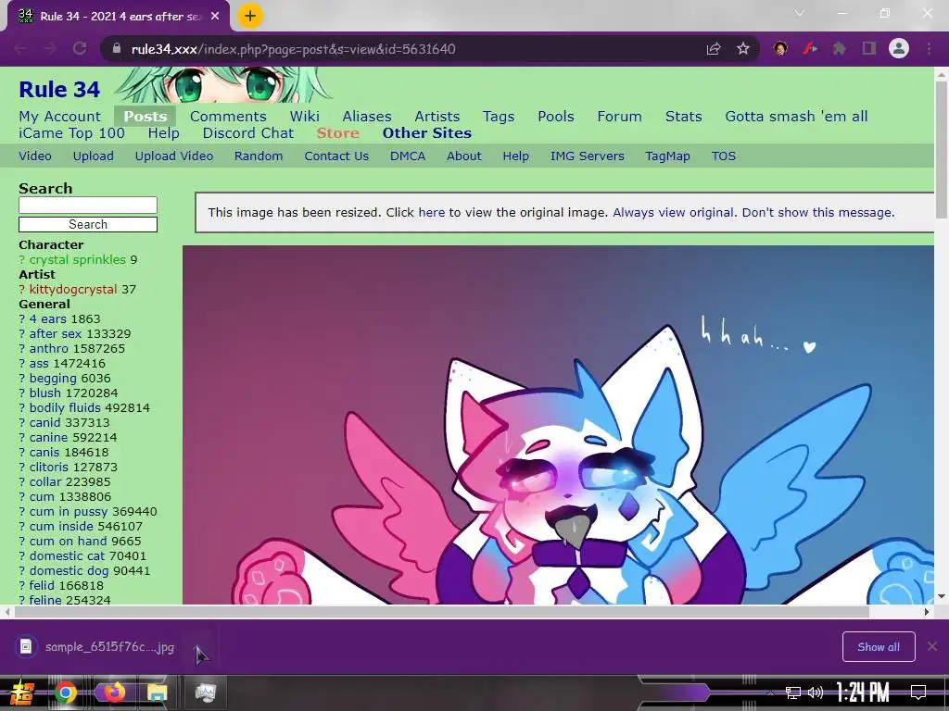The width and height of the screenshot is (949, 711).
Task: Open My Account menu item
Action: [60, 116]
